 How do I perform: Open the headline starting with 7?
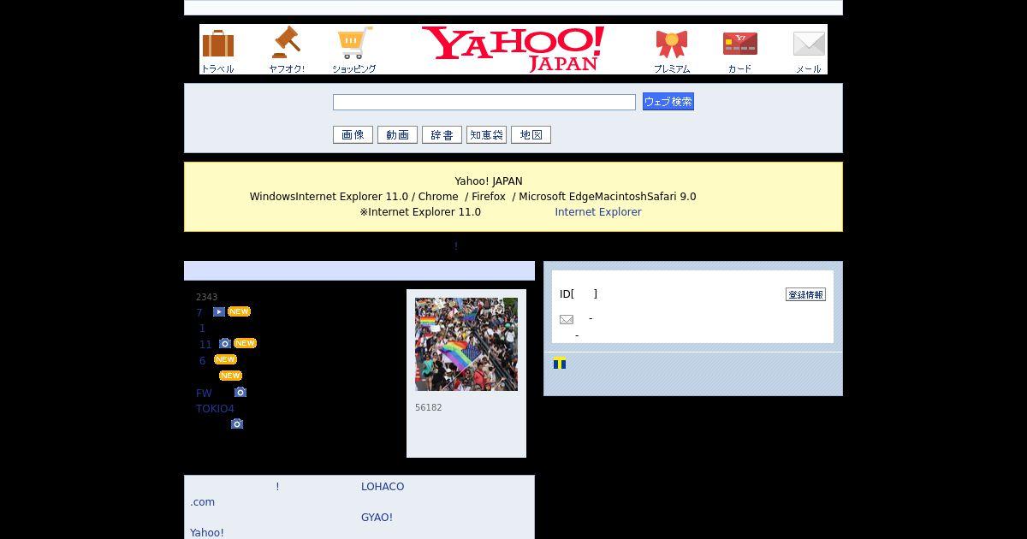click(x=199, y=312)
